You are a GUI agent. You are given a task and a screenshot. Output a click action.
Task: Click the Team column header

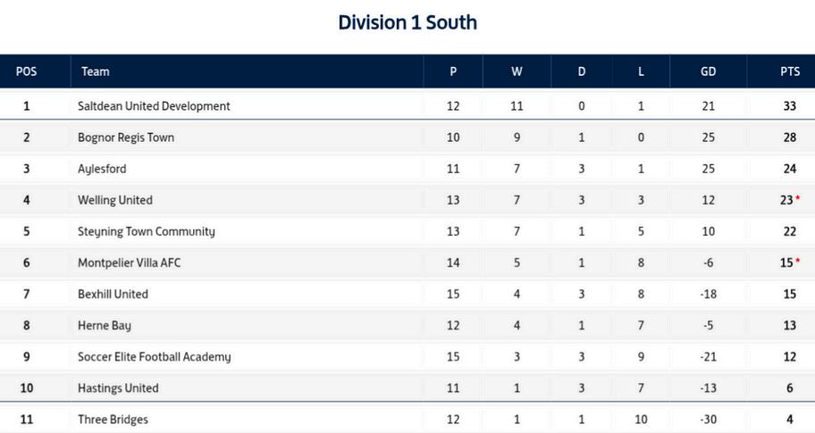[x=96, y=71]
